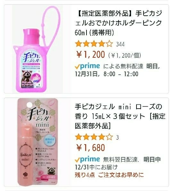The width and height of the screenshot is (173, 191).
Task: Click the 12月31日 8:00 - 12:00 delivery text
Action: [107, 74]
